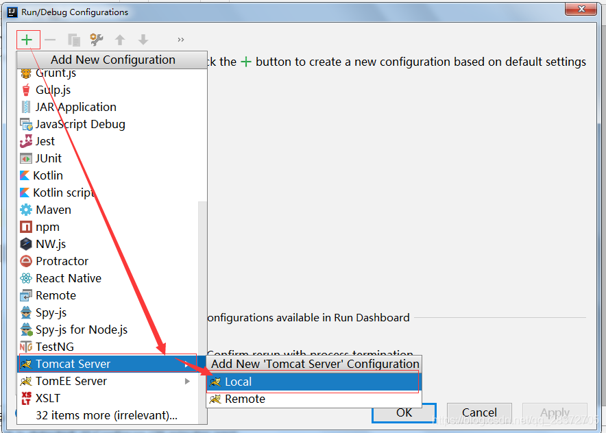Viewport: 606px width, 433px height.
Task: Click the Move Down arrow icon
Action: tap(143, 40)
